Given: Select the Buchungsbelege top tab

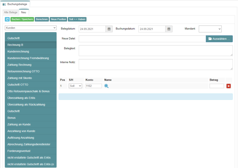Looking at the screenshot, I should click(15, 4).
